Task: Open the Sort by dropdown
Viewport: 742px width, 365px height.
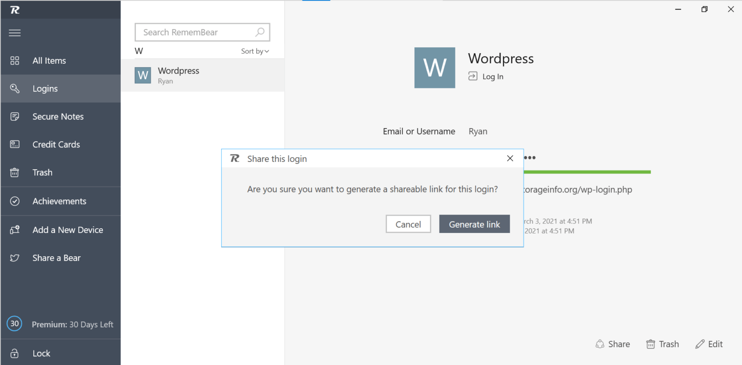Action: [x=255, y=51]
